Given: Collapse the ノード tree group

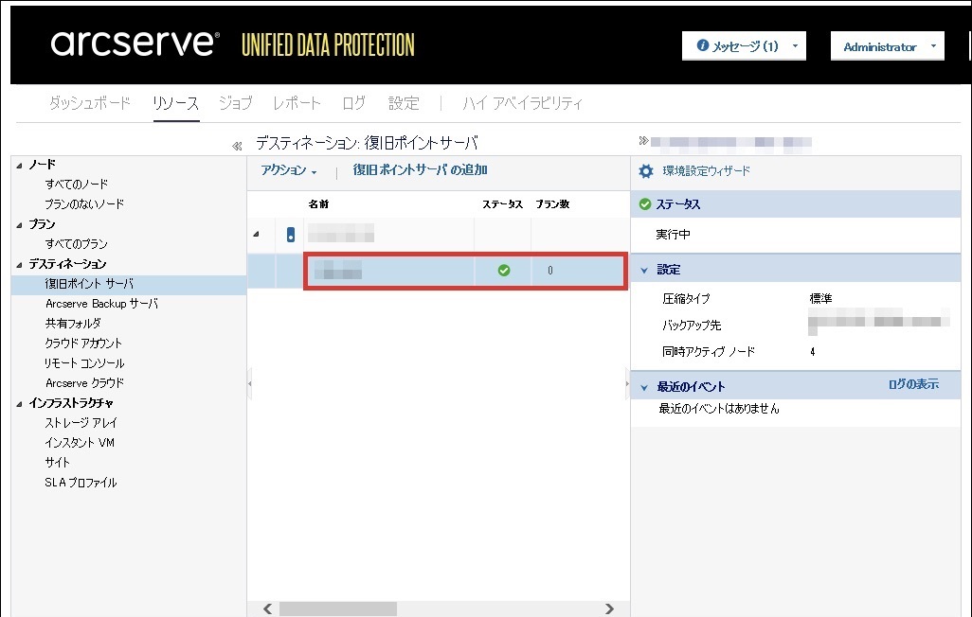Looking at the screenshot, I should tap(20, 165).
